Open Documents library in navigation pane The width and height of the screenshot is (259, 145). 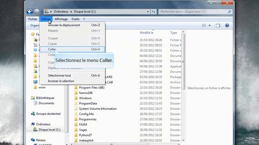click(x=46, y=103)
